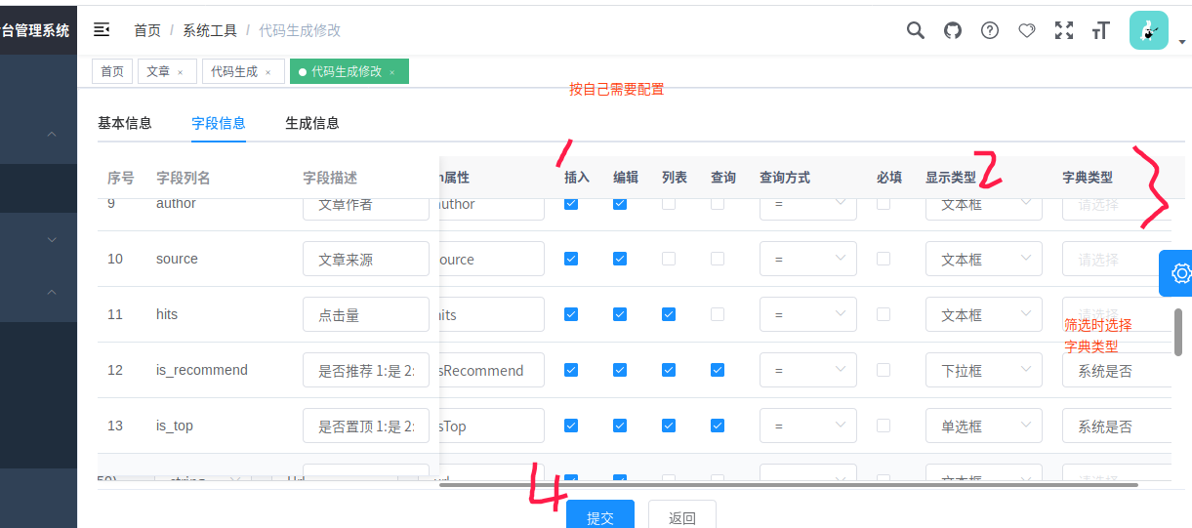The image size is (1192, 528).
Task: Open 查询方式 dropdown in is_top row
Action: [x=808, y=426]
